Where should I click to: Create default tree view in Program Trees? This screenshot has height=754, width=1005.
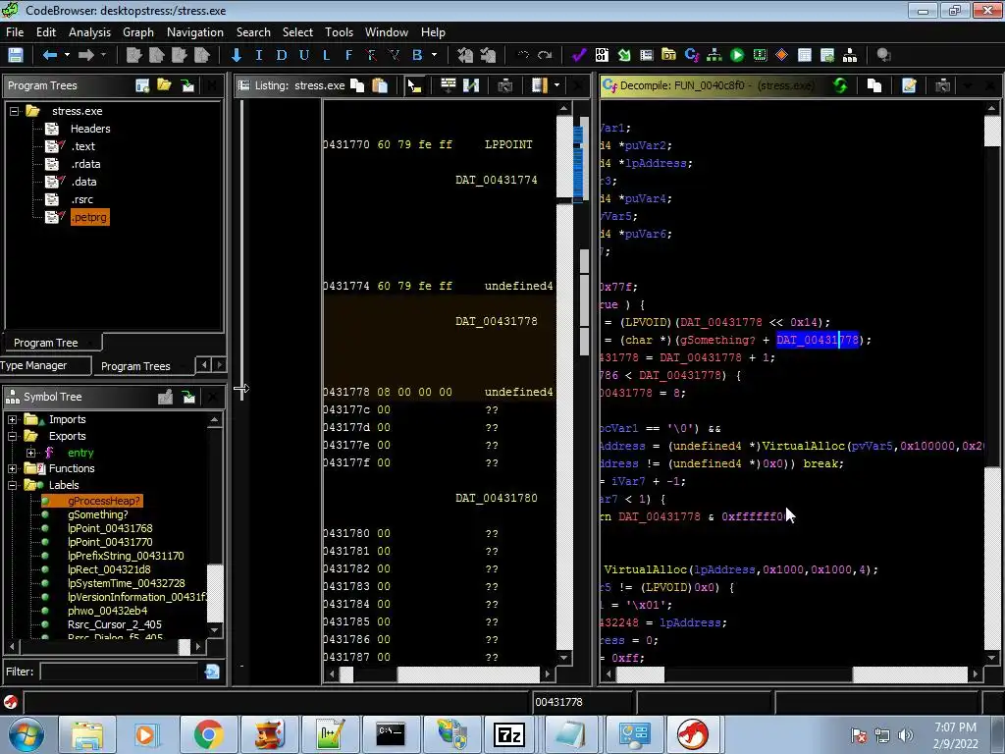[142, 85]
